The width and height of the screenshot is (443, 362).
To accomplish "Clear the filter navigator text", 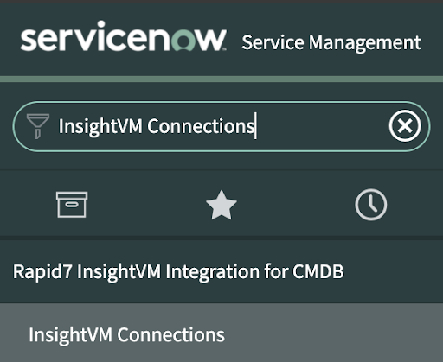I will click(x=405, y=126).
